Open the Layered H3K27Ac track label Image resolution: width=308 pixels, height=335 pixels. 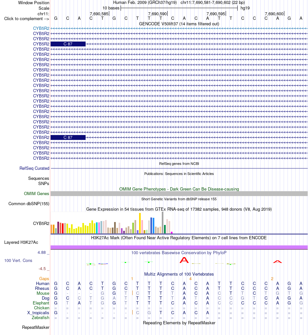(x=21, y=242)
